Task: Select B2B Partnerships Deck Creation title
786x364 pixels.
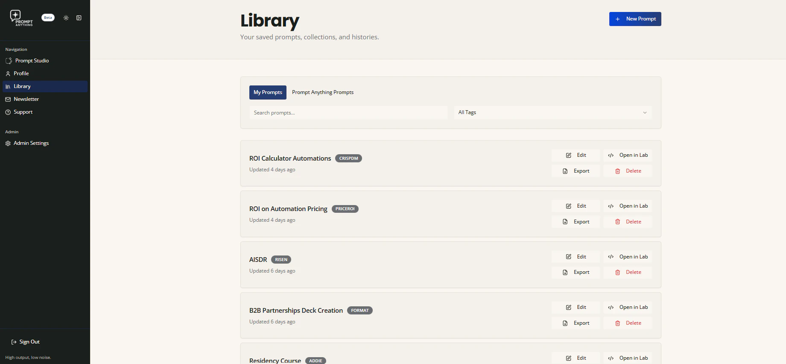Action: coord(296,311)
